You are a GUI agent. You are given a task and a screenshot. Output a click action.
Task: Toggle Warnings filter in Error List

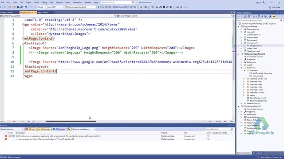[44, 129]
